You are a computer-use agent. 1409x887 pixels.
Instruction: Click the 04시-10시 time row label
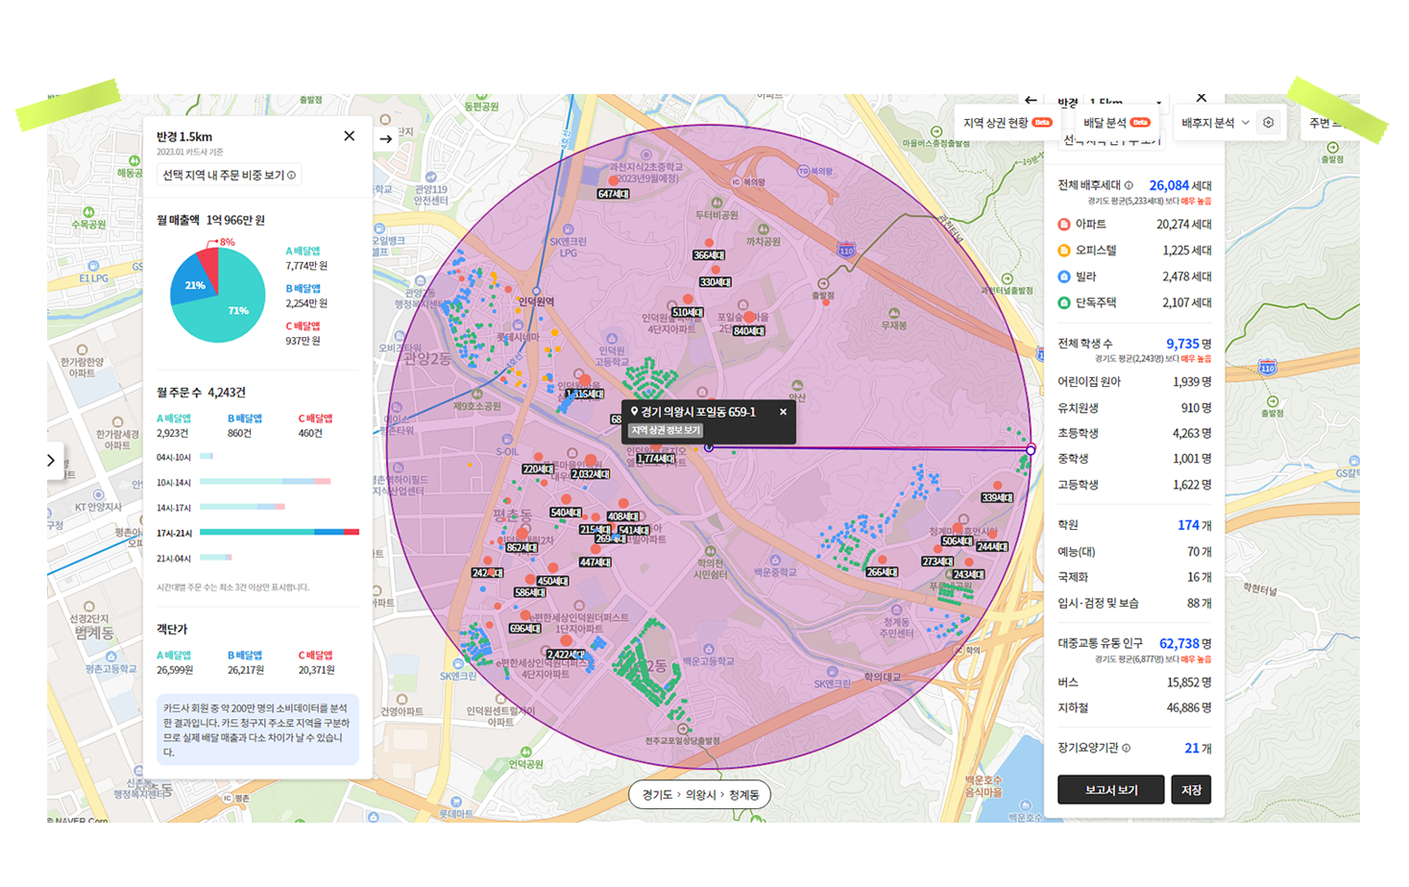174,457
